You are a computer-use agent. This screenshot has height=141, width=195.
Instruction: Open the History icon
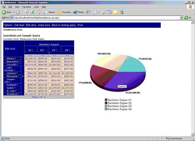click(x=88, y=12)
